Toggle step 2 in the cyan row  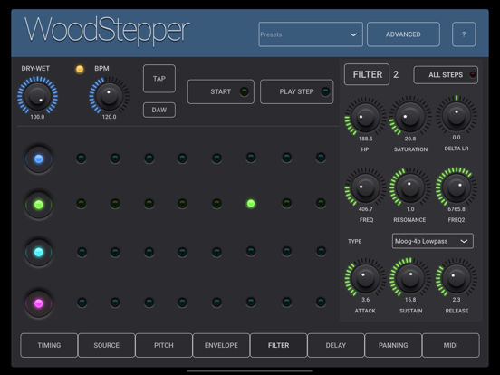(115, 252)
